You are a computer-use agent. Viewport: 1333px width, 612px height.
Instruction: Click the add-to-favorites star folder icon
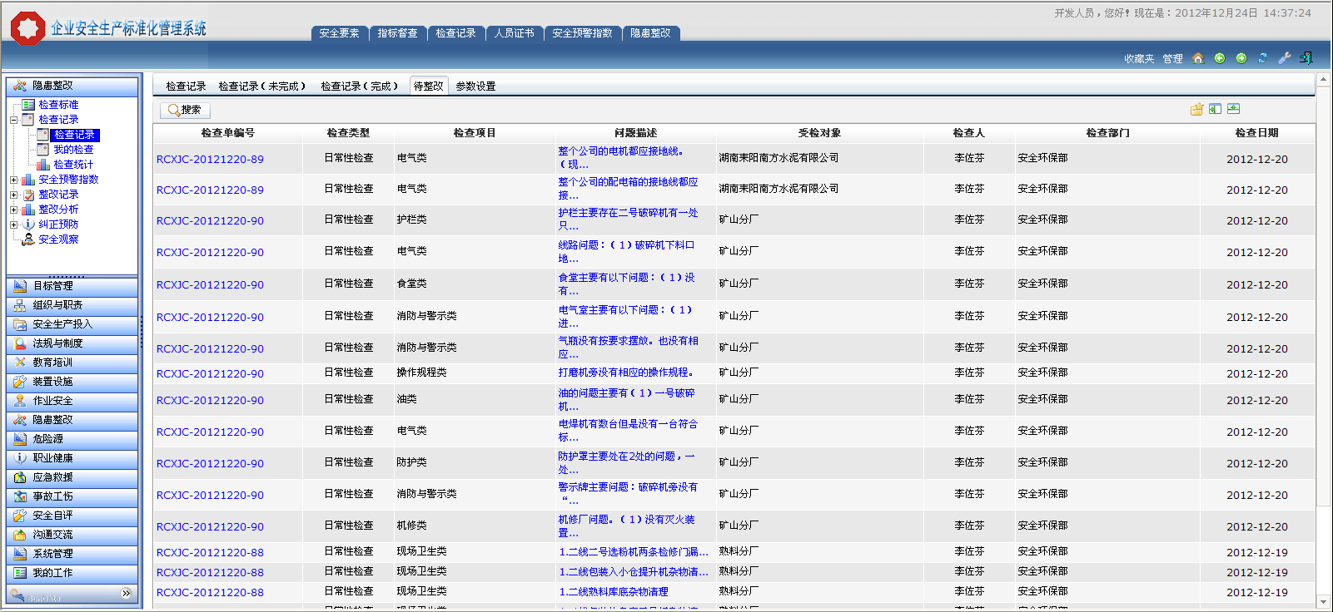pos(1196,109)
